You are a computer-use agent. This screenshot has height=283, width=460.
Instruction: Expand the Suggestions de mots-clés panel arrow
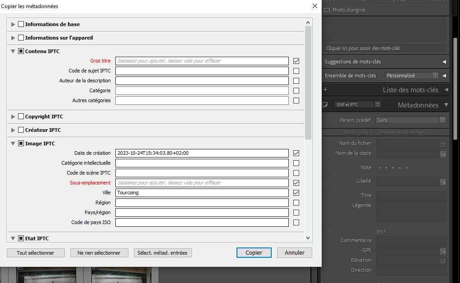(x=444, y=62)
